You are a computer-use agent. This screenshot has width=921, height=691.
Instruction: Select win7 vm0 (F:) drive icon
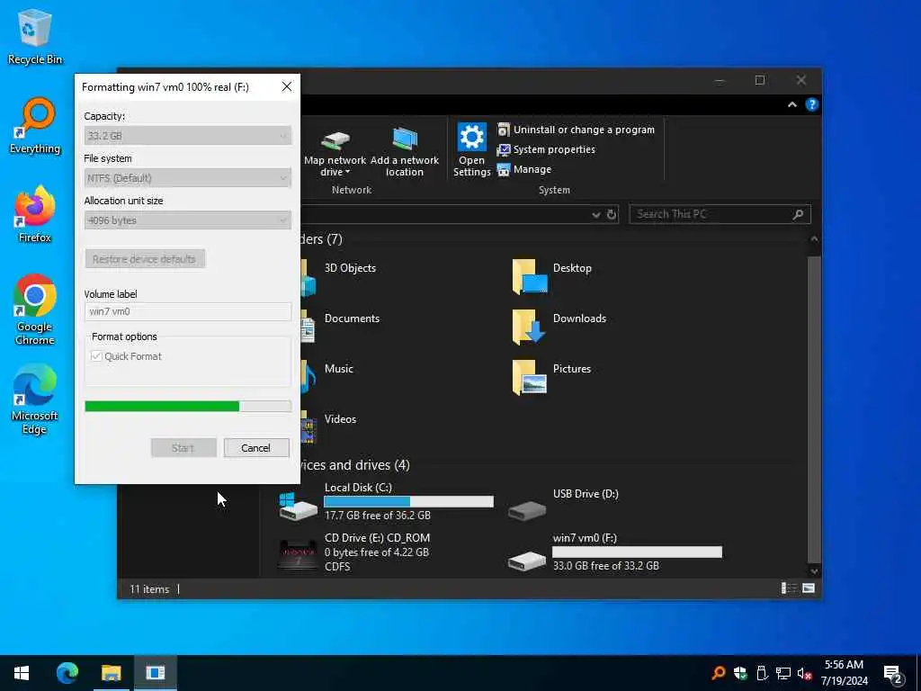pyautogui.click(x=527, y=561)
